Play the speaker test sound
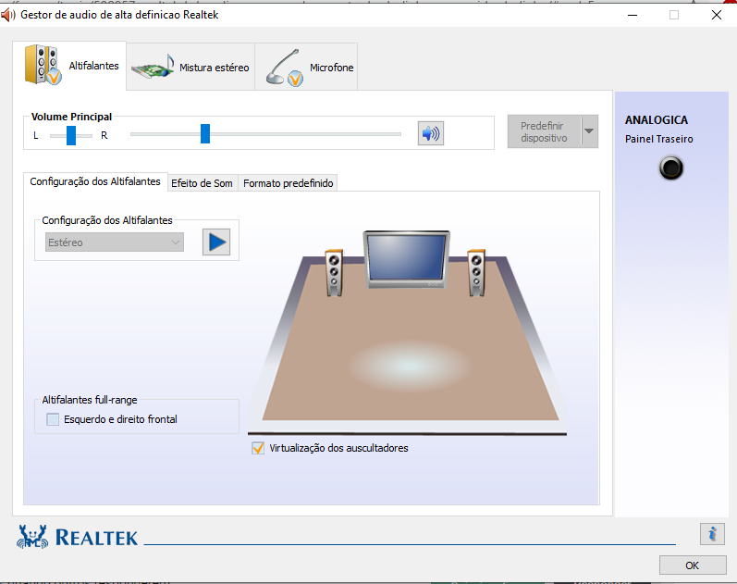Viewport: 737px width, 584px height. (x=216, y=242)
